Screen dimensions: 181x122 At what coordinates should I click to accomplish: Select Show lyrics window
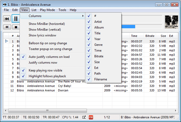coord(42,35)
